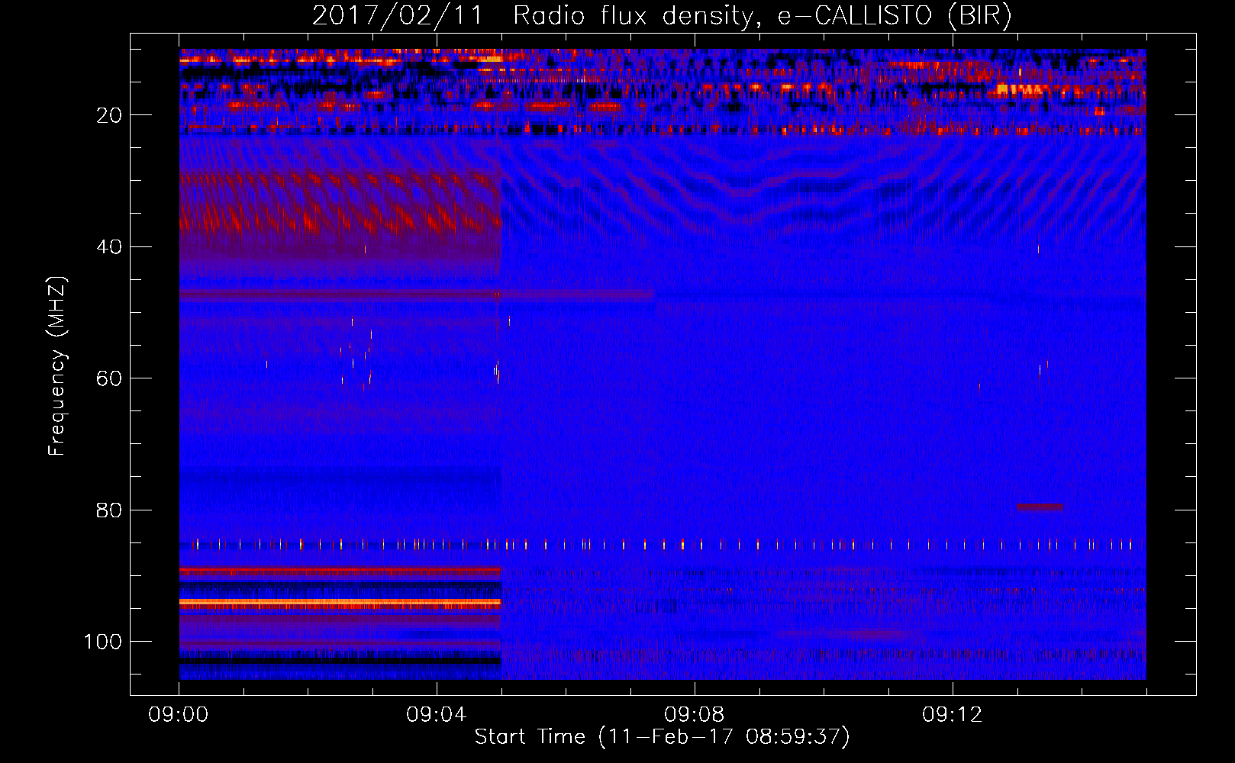Click the 'Start Time (11-Feb-17 08:59:37)' label

coord(662,736)
